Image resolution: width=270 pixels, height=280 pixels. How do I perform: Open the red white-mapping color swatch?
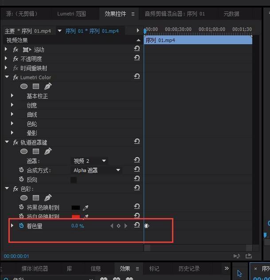(76, 217)
